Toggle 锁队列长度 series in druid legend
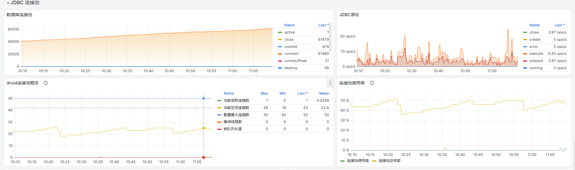Screen dimensions: 575x170 [x=233, y=129]
